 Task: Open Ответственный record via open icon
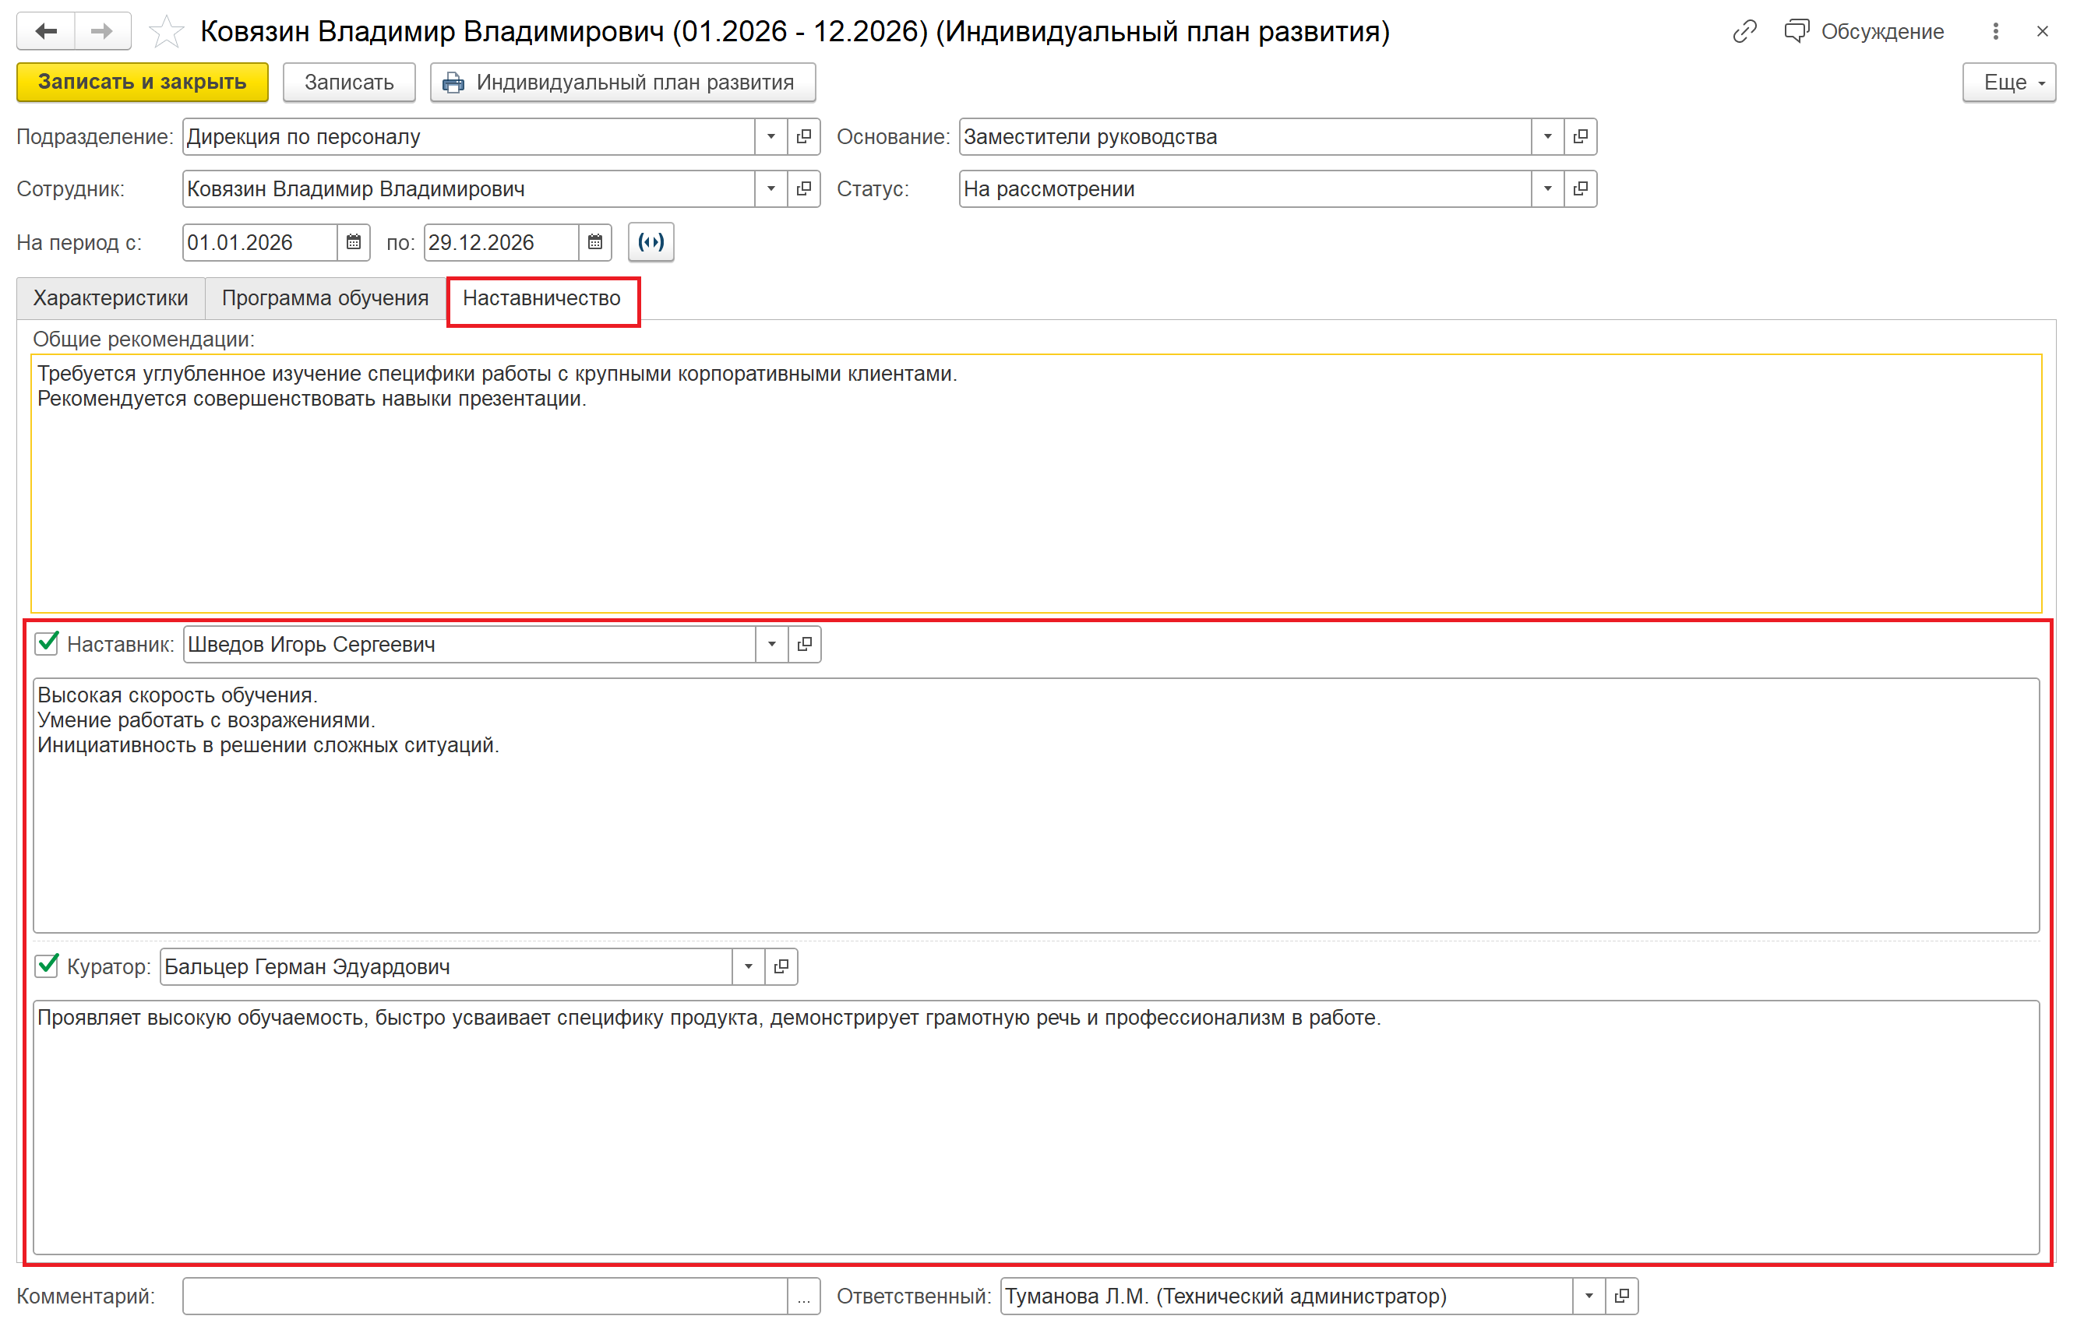pyautogui.click(x=1622, y=1296)
